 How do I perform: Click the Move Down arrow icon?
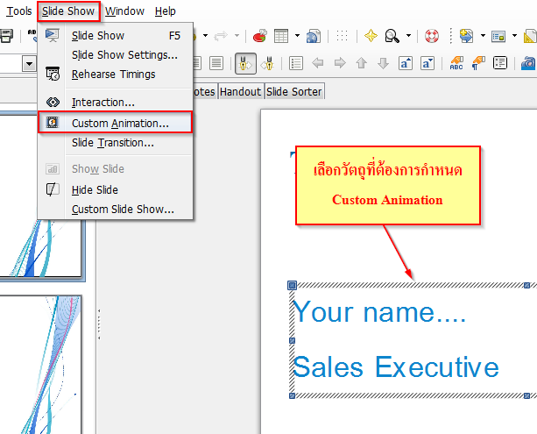(383, 63)
